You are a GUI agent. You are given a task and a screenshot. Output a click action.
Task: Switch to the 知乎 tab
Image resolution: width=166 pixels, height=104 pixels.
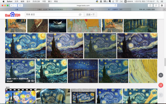(115, 9)
